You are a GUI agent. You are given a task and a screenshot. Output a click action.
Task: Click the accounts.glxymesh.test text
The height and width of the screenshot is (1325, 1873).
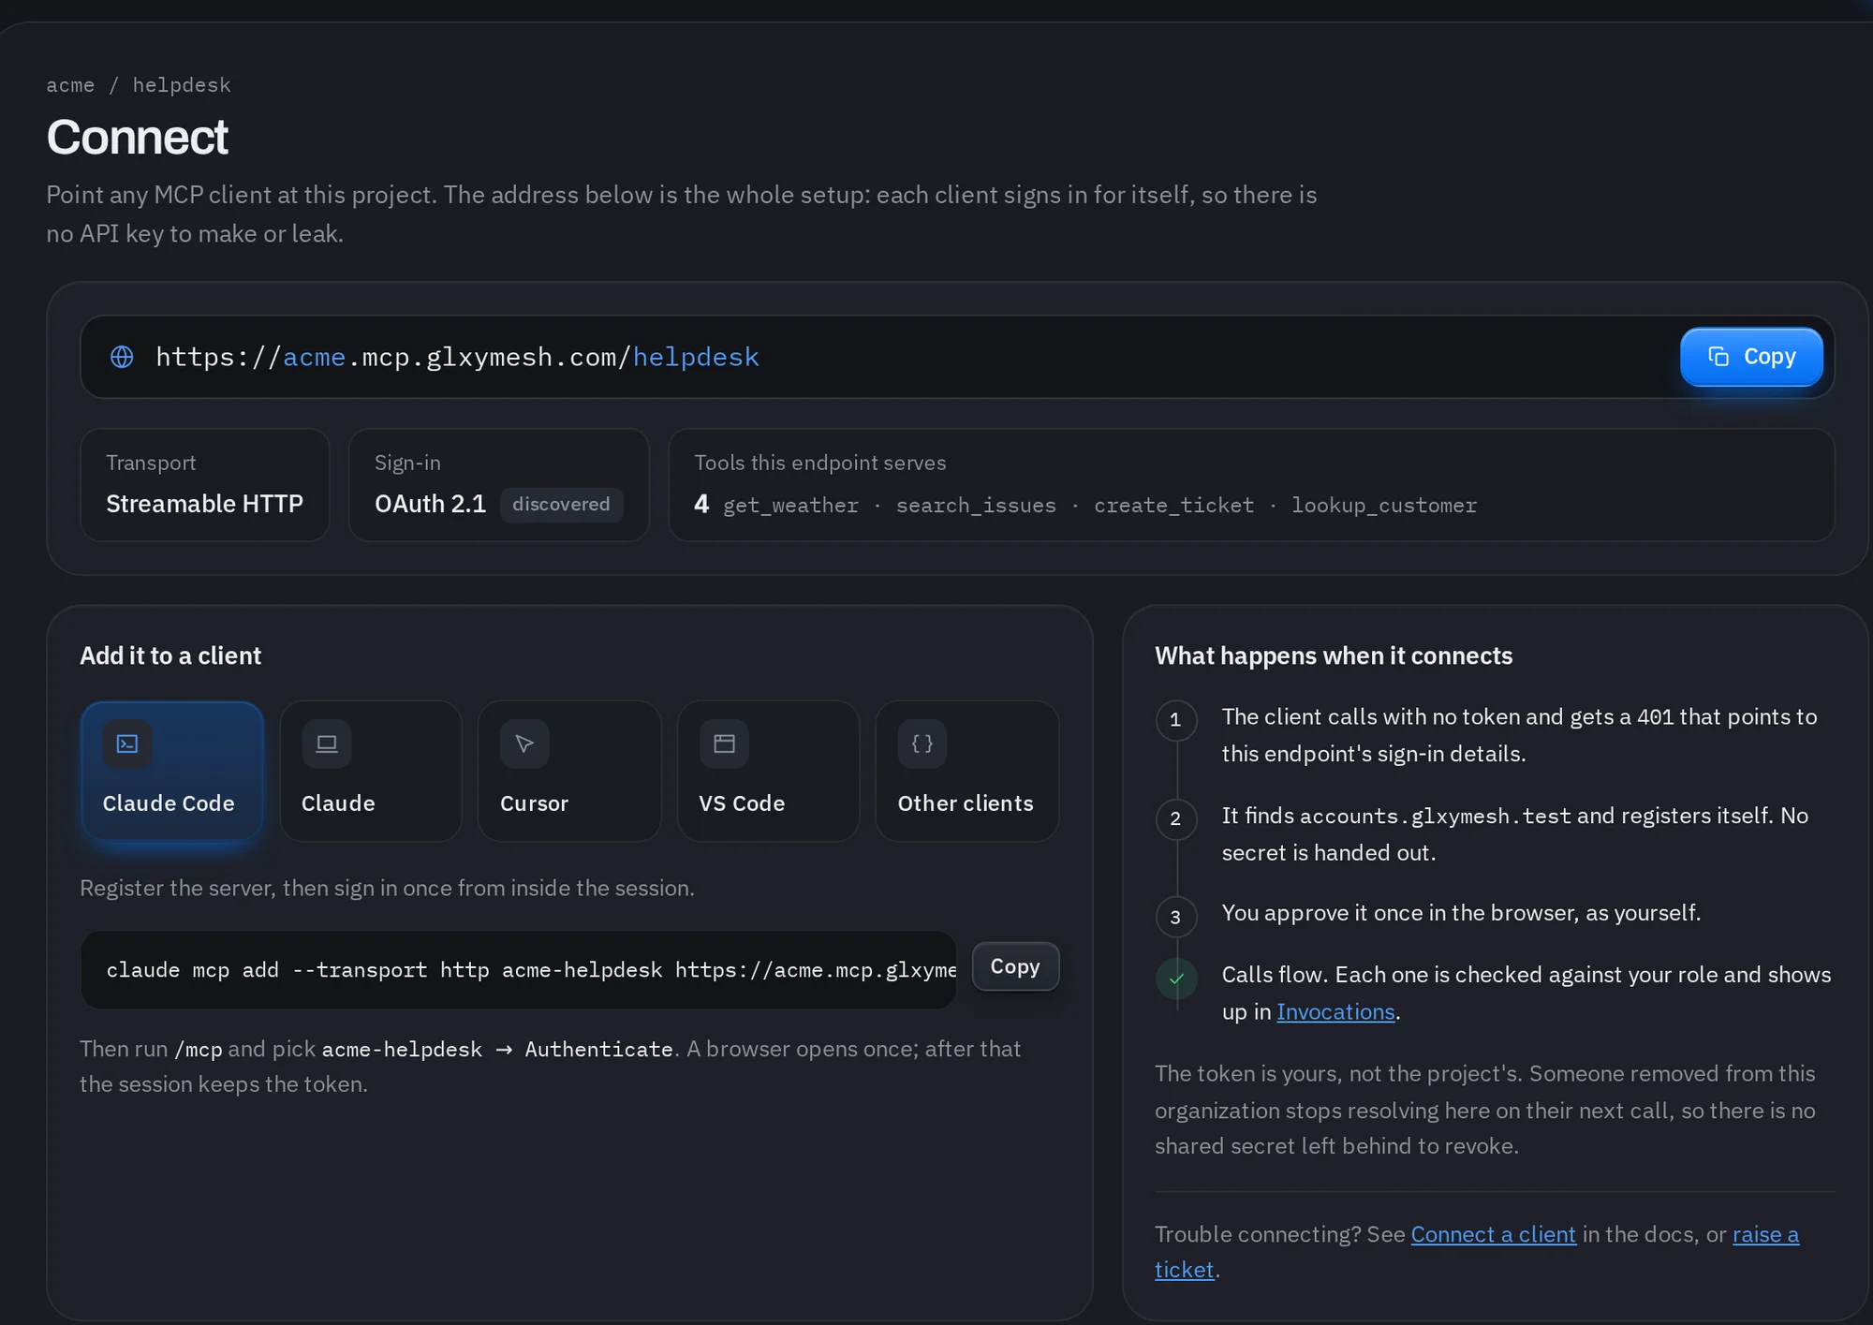(x=1435, y=816)
